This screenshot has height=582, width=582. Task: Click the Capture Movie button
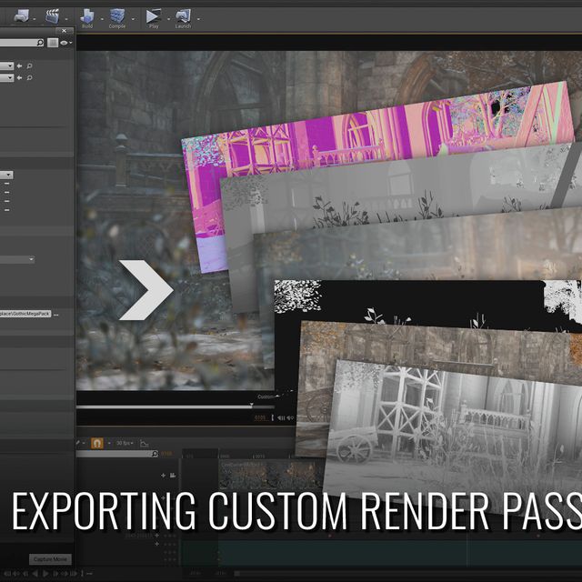[49, 559]
